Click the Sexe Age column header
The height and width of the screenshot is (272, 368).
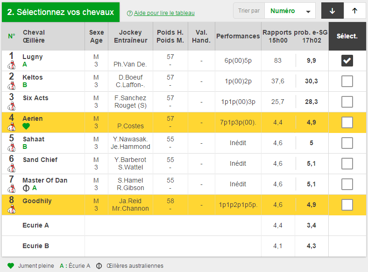pos(97,36)
